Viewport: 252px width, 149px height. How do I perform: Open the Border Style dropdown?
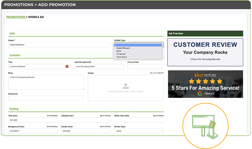(139, 131)
